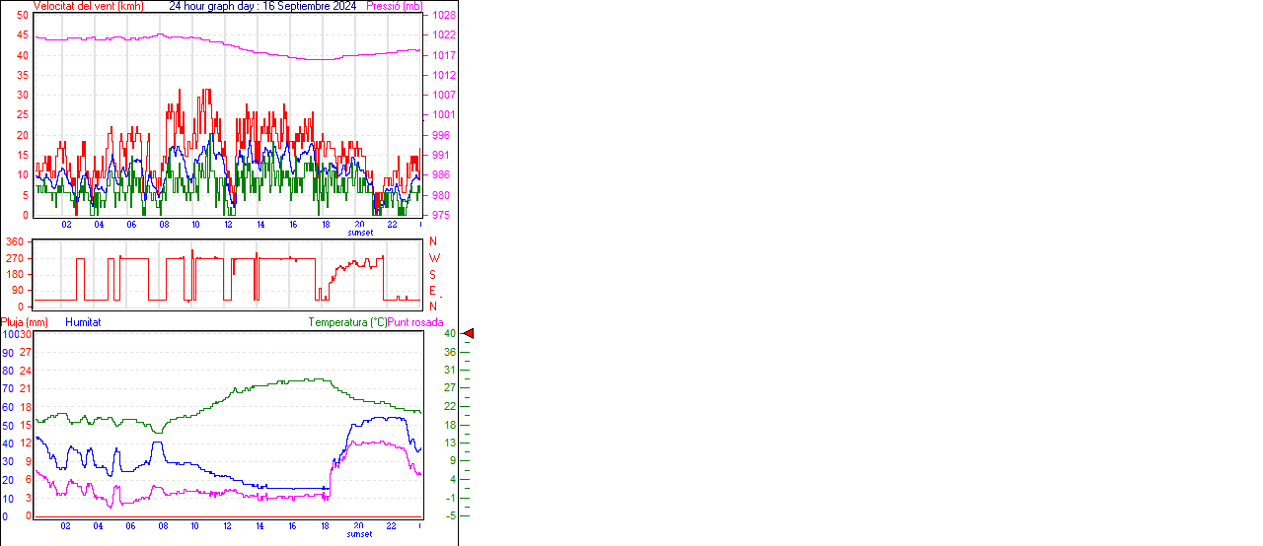The height and width of the screenshot is (546, 1263).
Task: Select the "Pressió (mb)" axis title
Action: 397,6
